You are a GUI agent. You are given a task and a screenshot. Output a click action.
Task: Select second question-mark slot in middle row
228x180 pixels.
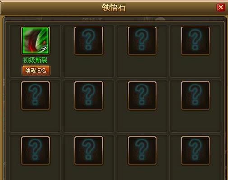[89, 96]
